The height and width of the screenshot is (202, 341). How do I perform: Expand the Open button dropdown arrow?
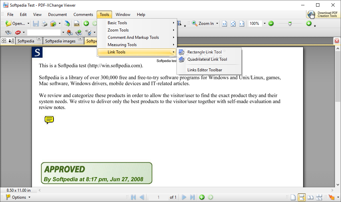28,24
